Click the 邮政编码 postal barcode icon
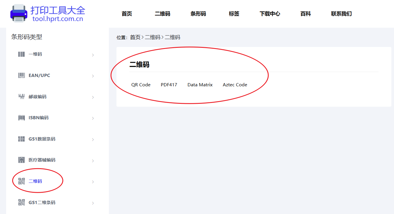The image size is (394, 214). (x=22, y=97)
